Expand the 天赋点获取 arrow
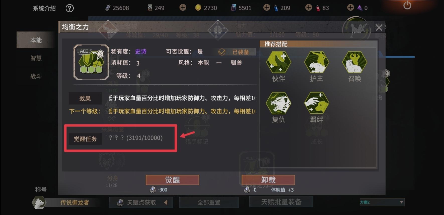This screenshot has width=444, height=215. 166,202
